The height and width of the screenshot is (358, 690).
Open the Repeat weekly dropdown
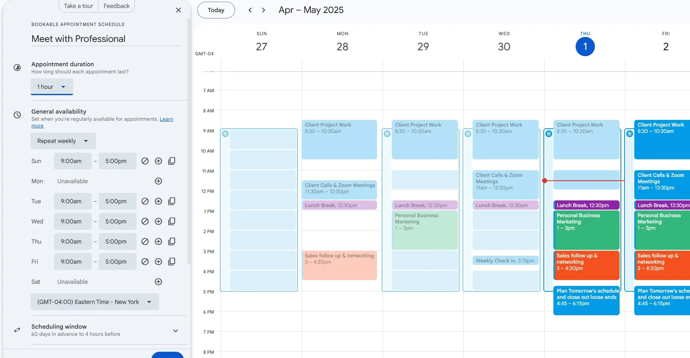pos(63,141)
